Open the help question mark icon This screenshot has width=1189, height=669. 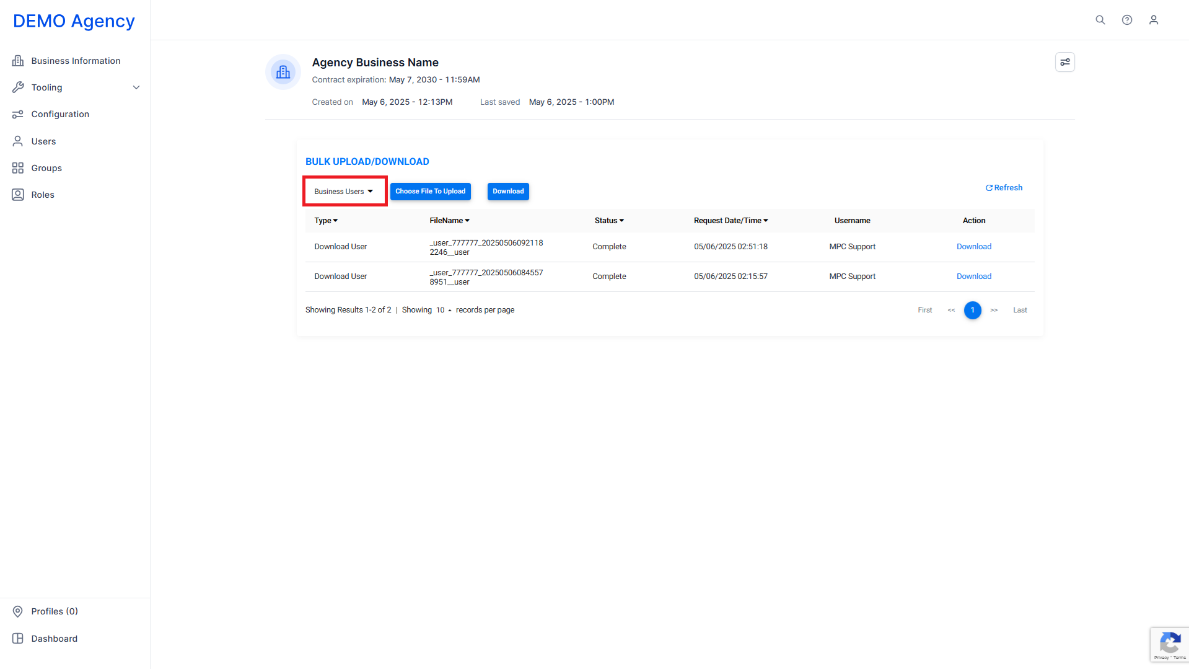pos(1127,20)
